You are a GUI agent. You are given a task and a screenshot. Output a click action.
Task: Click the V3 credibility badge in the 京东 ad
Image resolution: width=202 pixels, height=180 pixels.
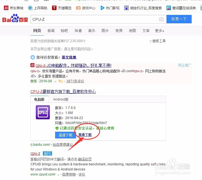(x=60, y=81)
